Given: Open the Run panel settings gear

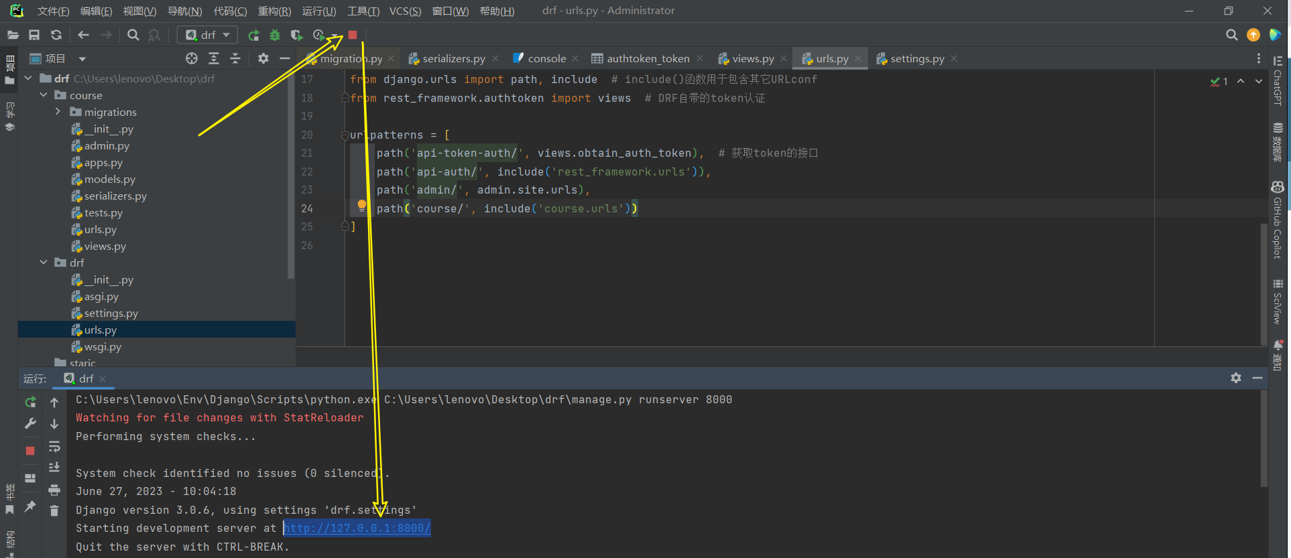Looking at the screenshot, I should [x=1236, y=378].
